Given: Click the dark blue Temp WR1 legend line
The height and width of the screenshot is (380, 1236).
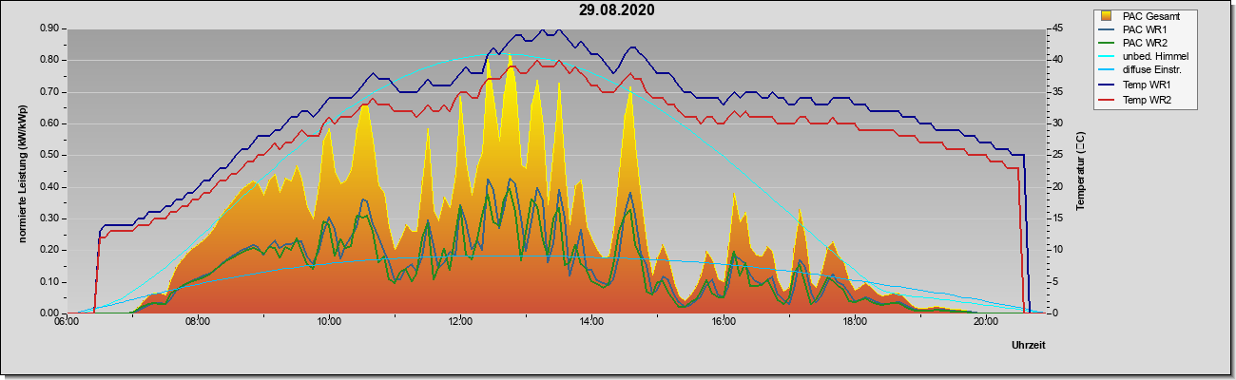Looking at the screenshot, I should [1106, 85].
